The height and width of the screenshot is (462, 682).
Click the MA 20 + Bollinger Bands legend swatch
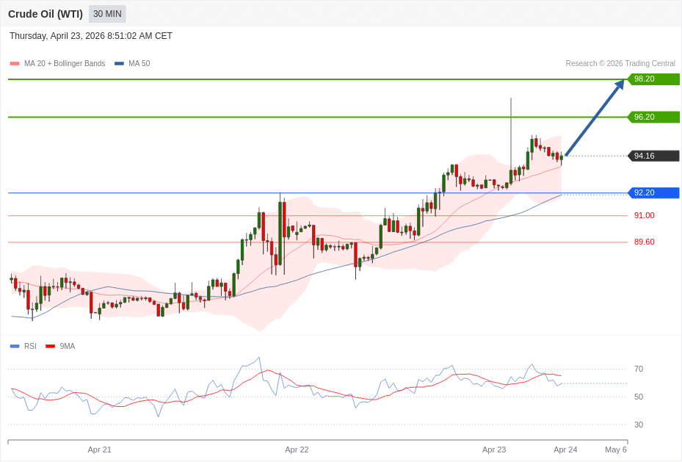(x=15, y=64)
